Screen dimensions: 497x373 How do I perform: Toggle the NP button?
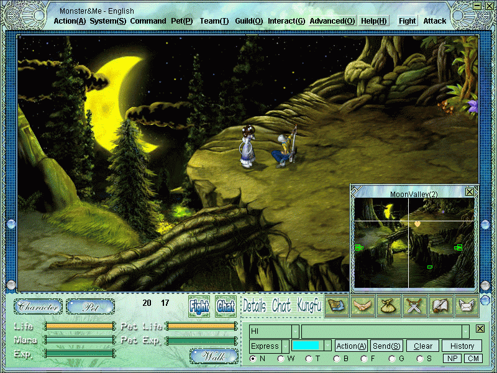[x=452, y=359]
